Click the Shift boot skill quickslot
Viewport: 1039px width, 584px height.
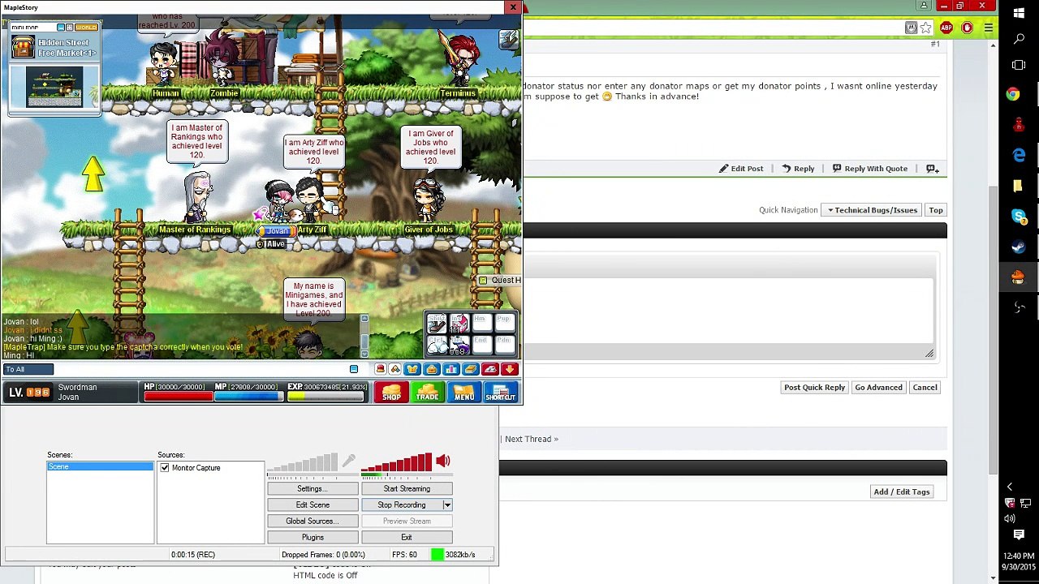(x=437, y=324)
